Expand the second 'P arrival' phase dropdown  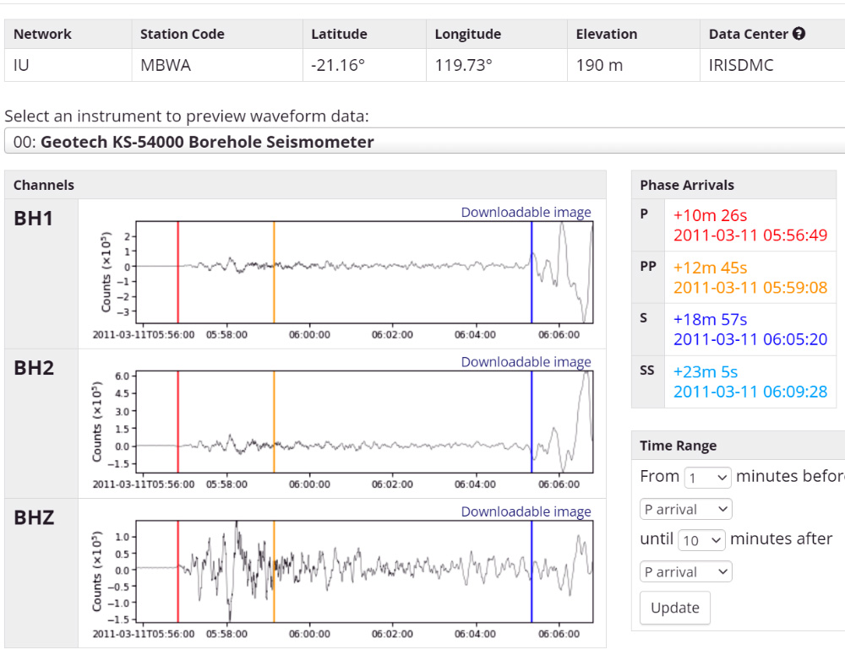(x=685, y=572)
